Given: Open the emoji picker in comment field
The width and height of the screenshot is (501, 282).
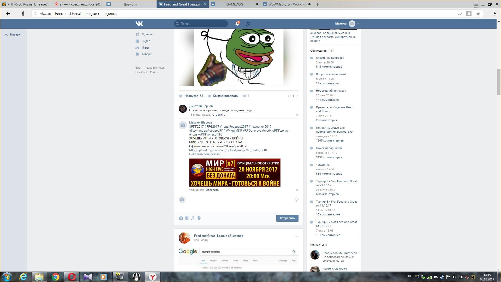Looking at the screenshot, I should [296, 200].
